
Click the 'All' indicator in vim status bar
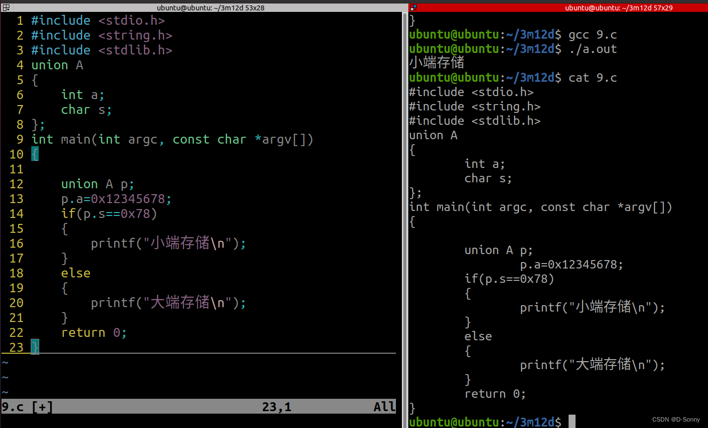[x=385, y=407]
